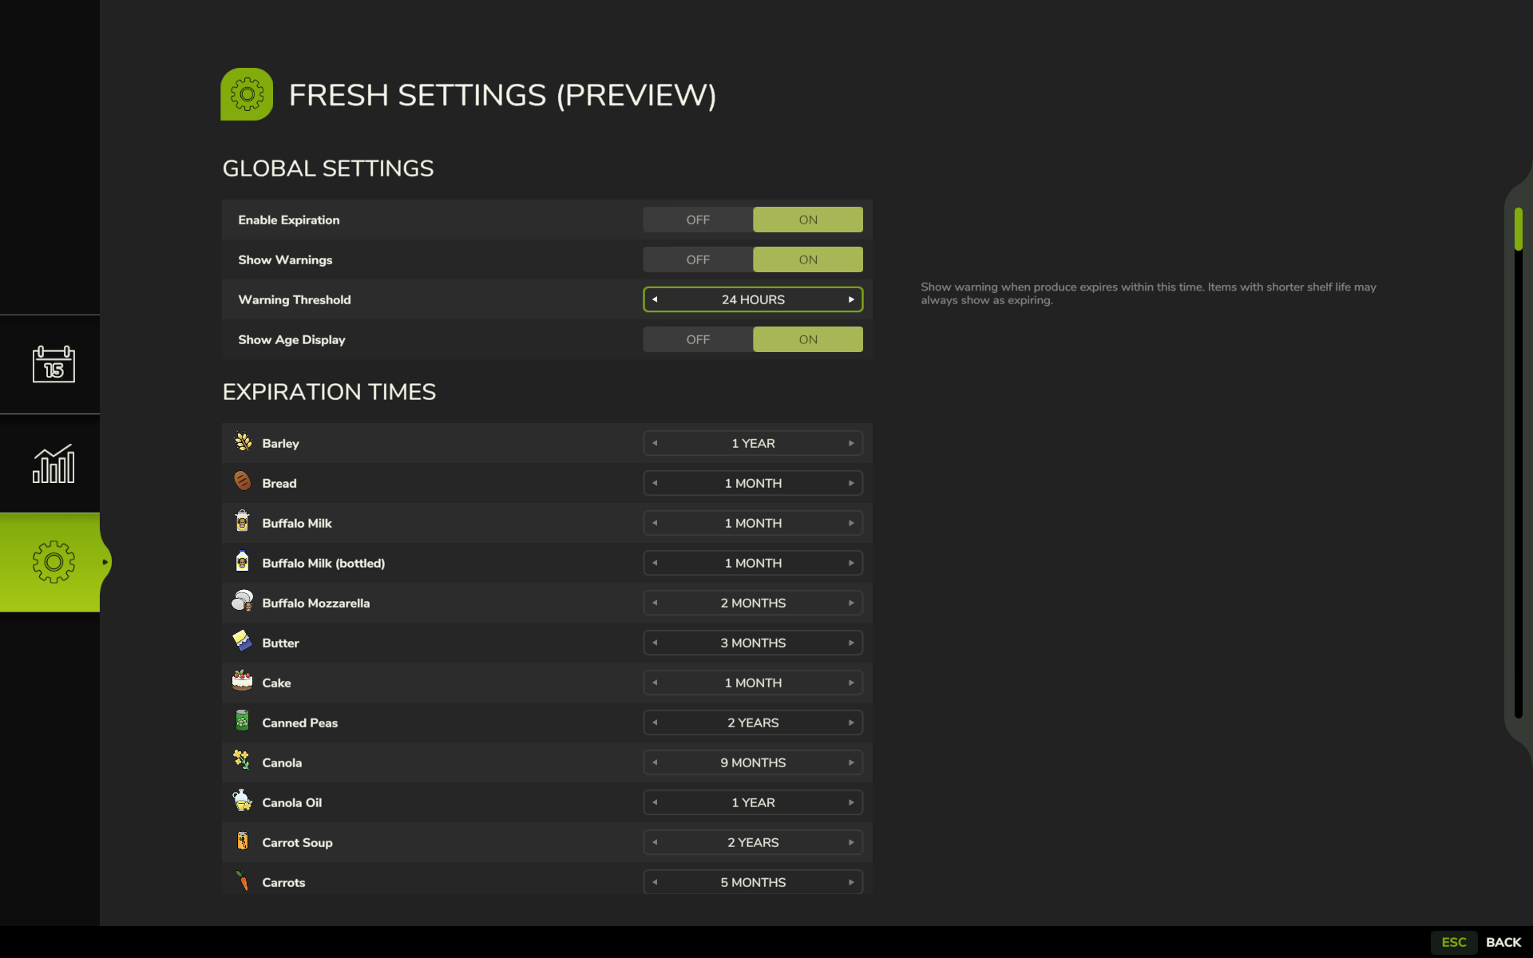
Task: Click the Cake icon
Action: pos(243,681)
